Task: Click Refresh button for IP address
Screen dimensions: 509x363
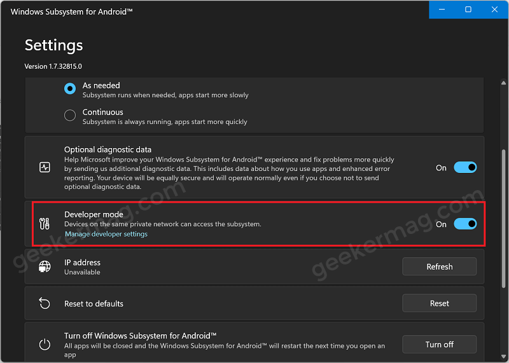Action: 439,266
